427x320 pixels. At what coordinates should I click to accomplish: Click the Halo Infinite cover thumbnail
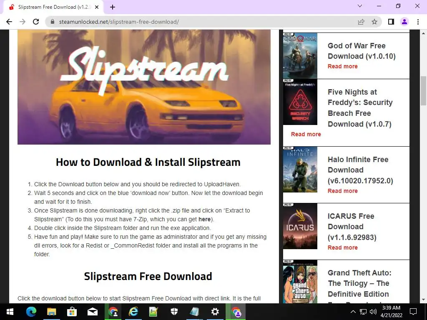point(300,170)
